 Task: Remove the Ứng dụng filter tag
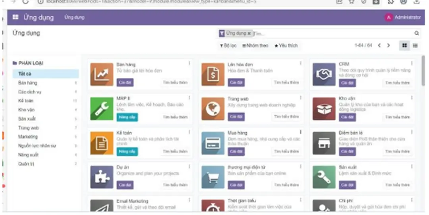tap(249, 34)
